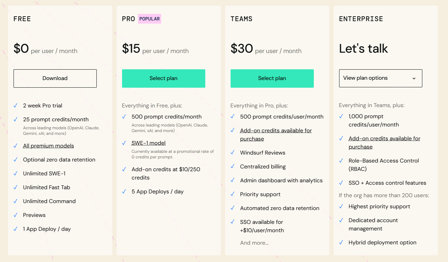Click checkmark next to Hybrid deployment option

pyautogui.click(x=341, y=242)
